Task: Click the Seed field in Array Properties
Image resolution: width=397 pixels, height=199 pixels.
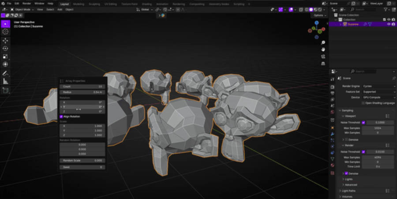Action: 82,167
